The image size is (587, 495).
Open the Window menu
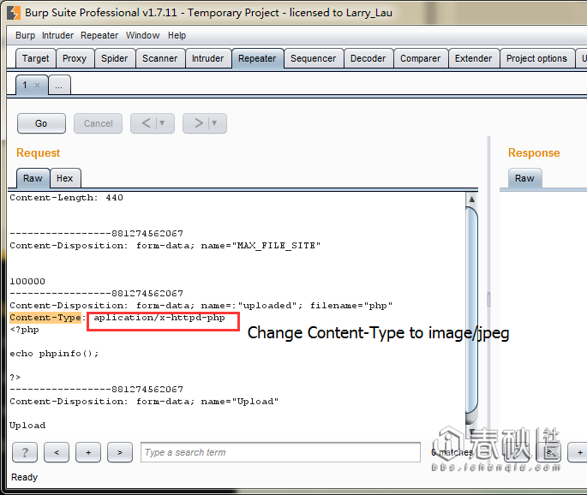tap(142, 35)
